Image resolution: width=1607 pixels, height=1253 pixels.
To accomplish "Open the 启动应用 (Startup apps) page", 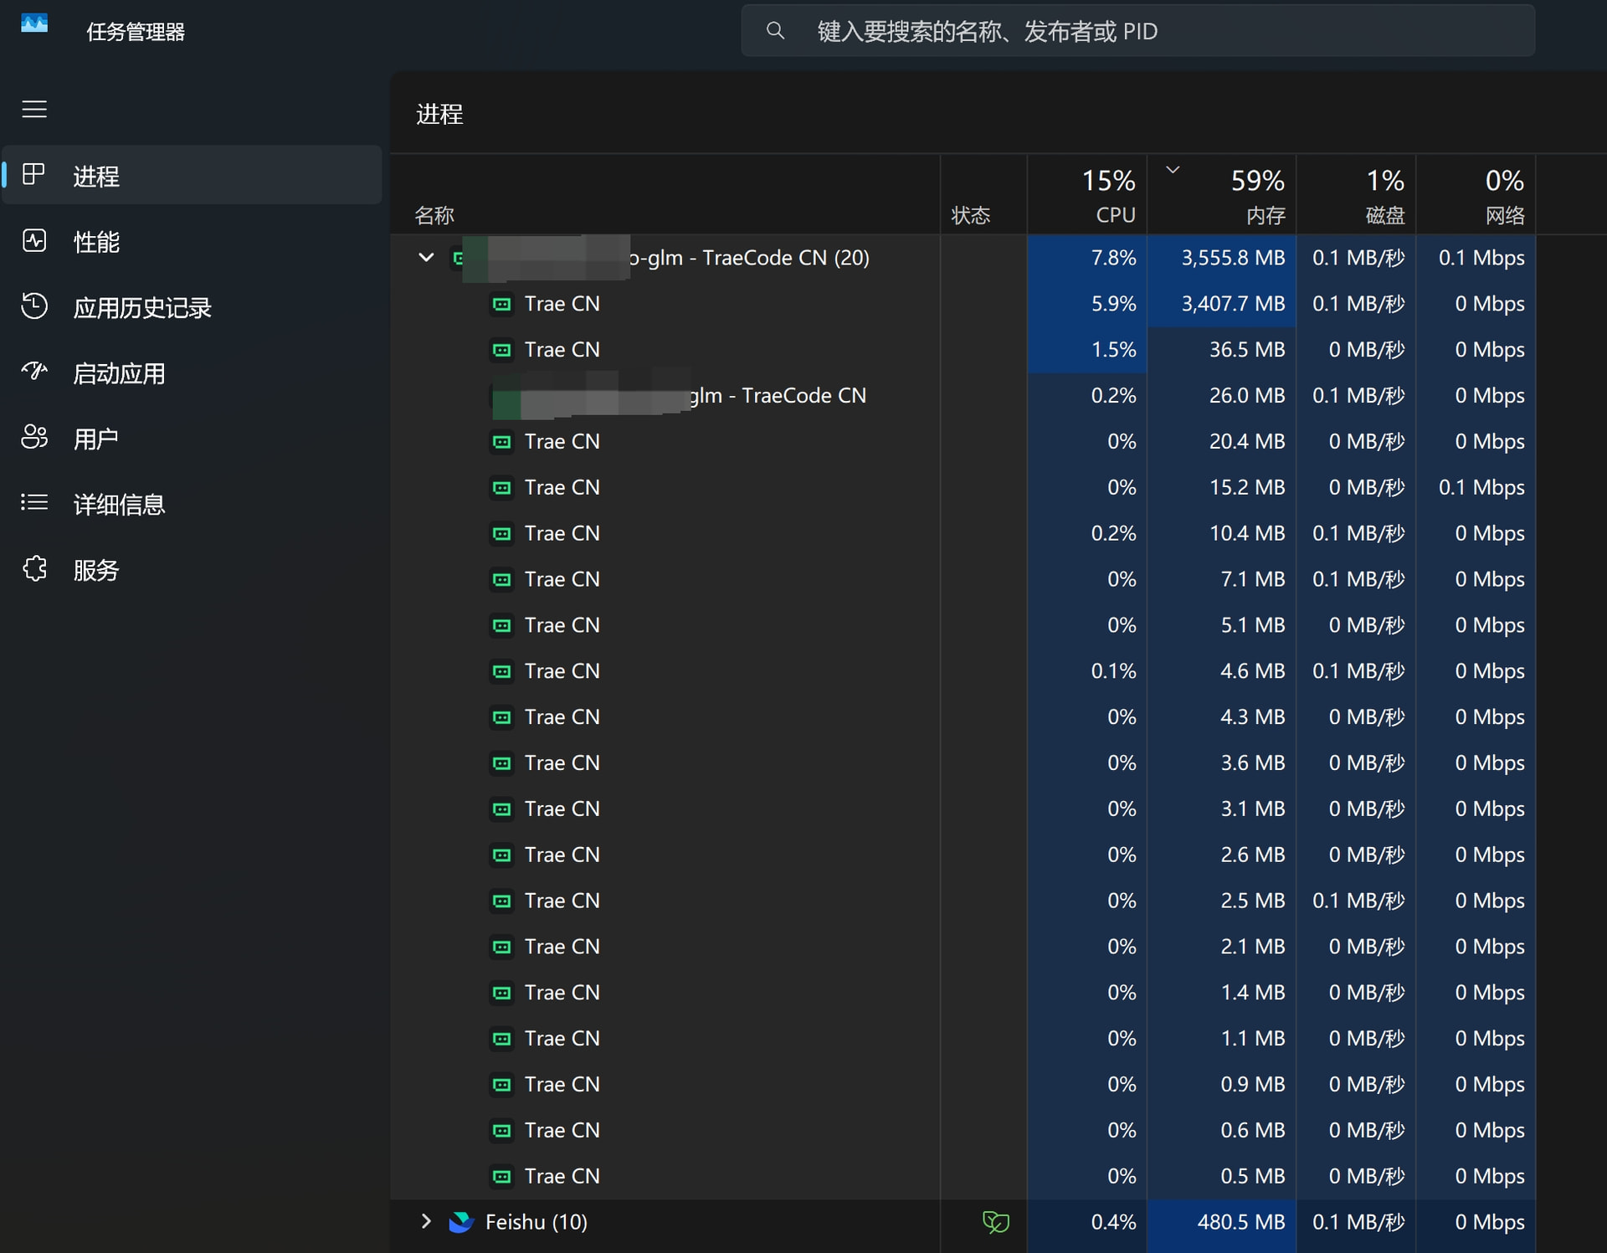I will [x=193, y=372].
